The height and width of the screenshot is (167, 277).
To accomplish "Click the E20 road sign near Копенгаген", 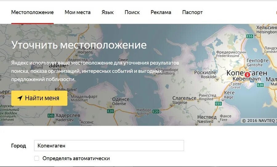I will (260, 85).
